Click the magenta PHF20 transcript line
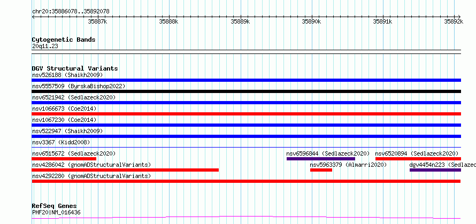This screenshot has height=224, width=476. (x=246, y=218)
